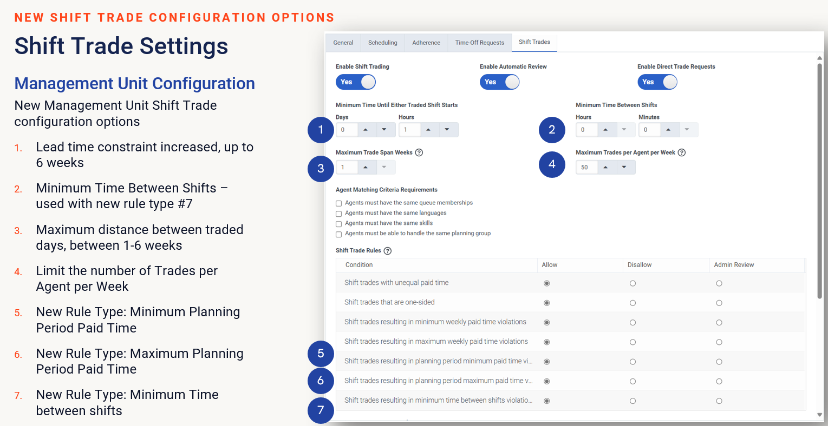Toggle Enable Direct Trade Requests switch
This screenshot has width=828, height=426.
[x=657, y=82]
